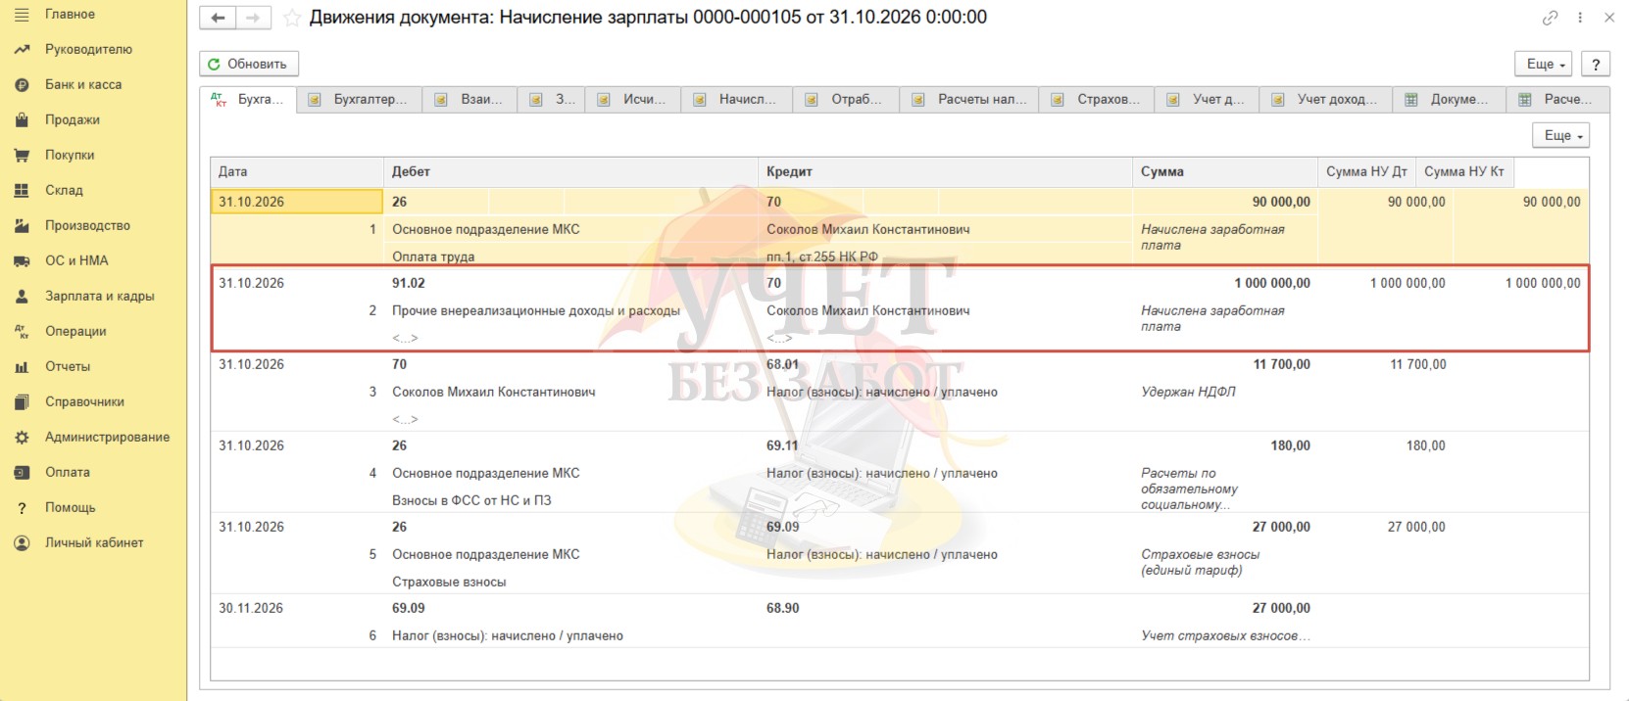Screen dimensions: 1629x701
Task: Select the Удержан НДФЛ description cell
Action: (1188, 392)
